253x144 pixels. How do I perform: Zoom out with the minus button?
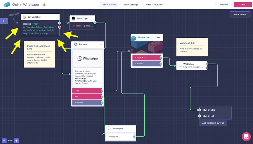point(4,141)
